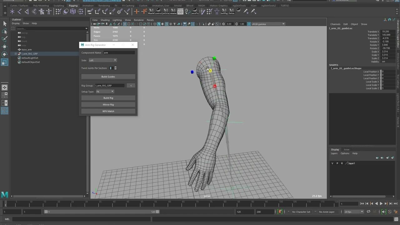Collapse the l_arm_RIG_GRP item in Outliner
The width and height of the screenshot is (400, 225).
click(x=15, y=53)
